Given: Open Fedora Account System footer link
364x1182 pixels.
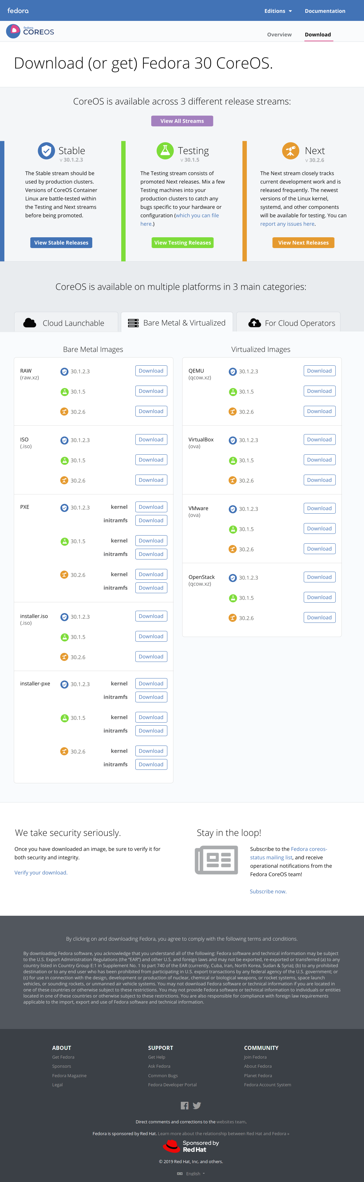Looking at the screenshot, I should point(267,1085).
